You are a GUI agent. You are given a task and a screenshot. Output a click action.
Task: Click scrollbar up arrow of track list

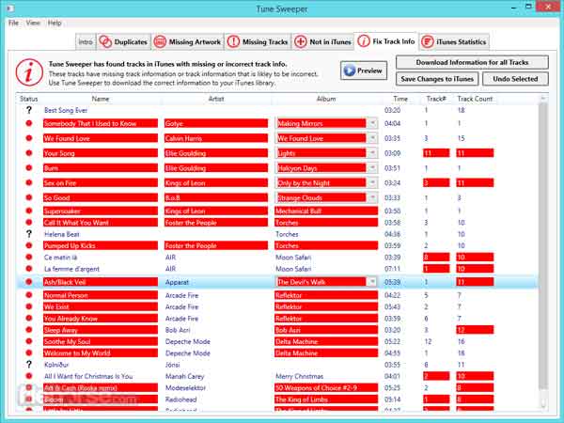(543, 98)
